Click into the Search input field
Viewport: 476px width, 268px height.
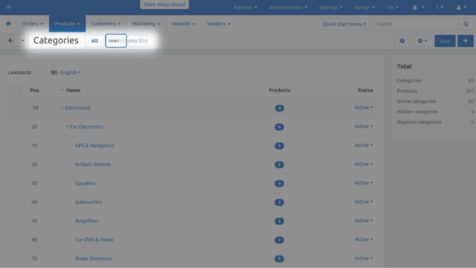(415, 24)
